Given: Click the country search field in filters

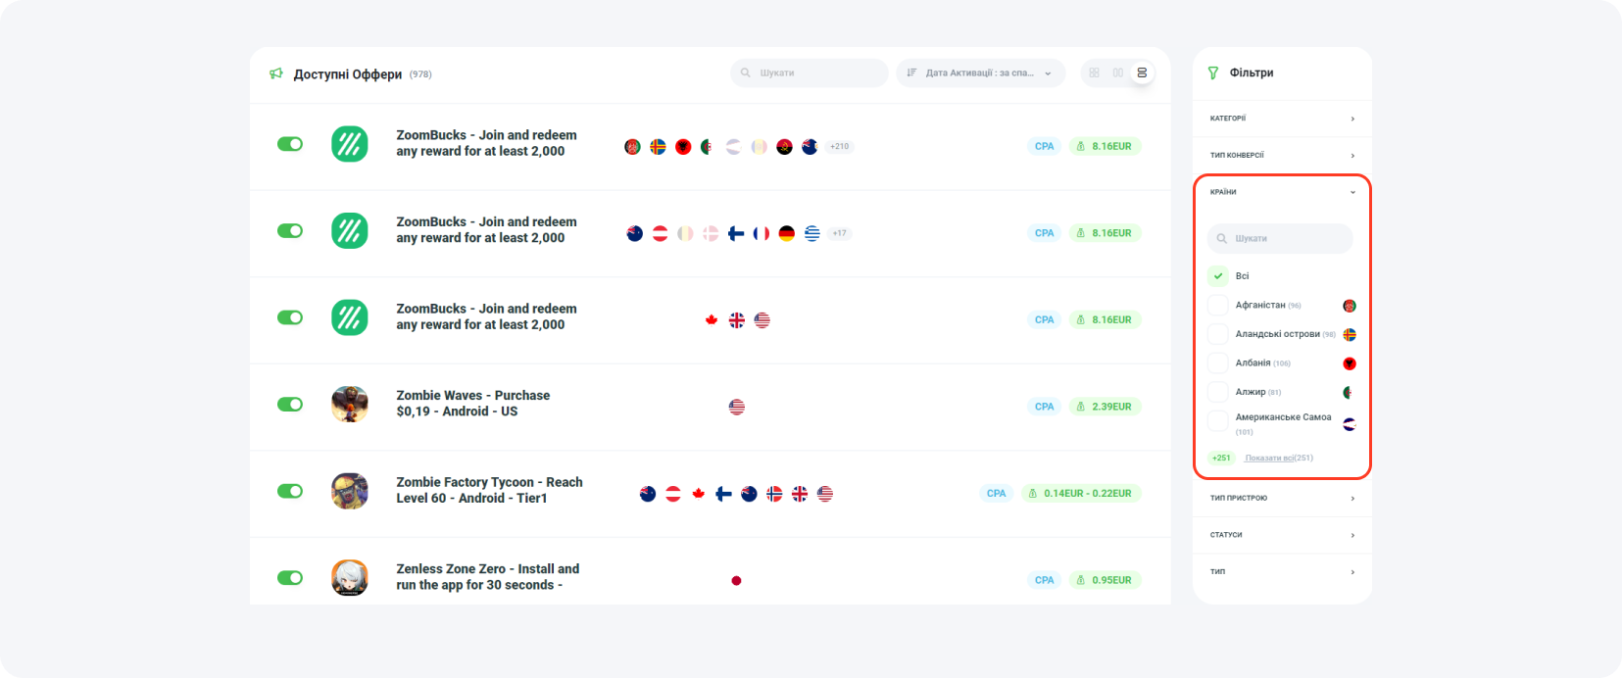Looking at the screenshot, I should (x=1281, y=238).
